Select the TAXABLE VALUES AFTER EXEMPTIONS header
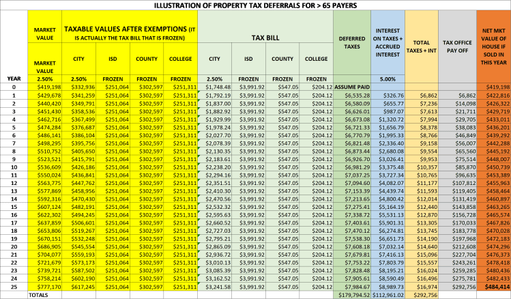511x299 pixels. pyautogui.click(x=128, y=33)
